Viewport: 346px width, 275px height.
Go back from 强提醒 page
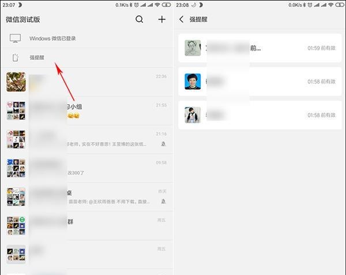(x=181, y=20)
